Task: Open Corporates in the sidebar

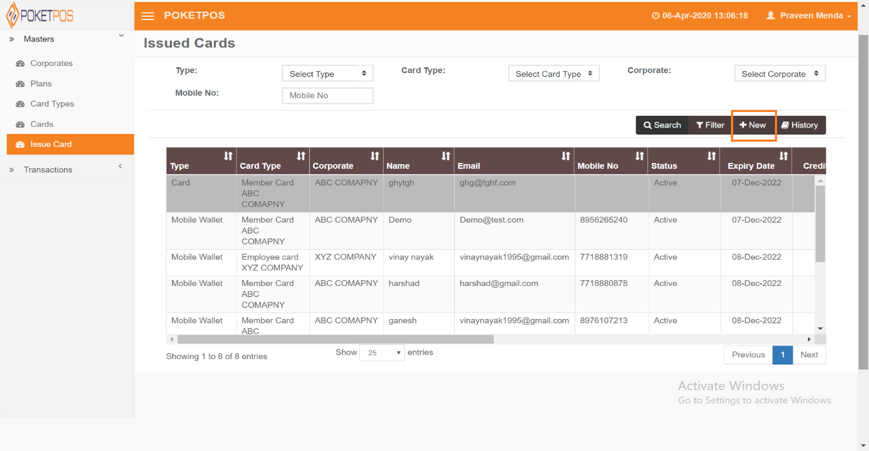Action: (51, 63)
